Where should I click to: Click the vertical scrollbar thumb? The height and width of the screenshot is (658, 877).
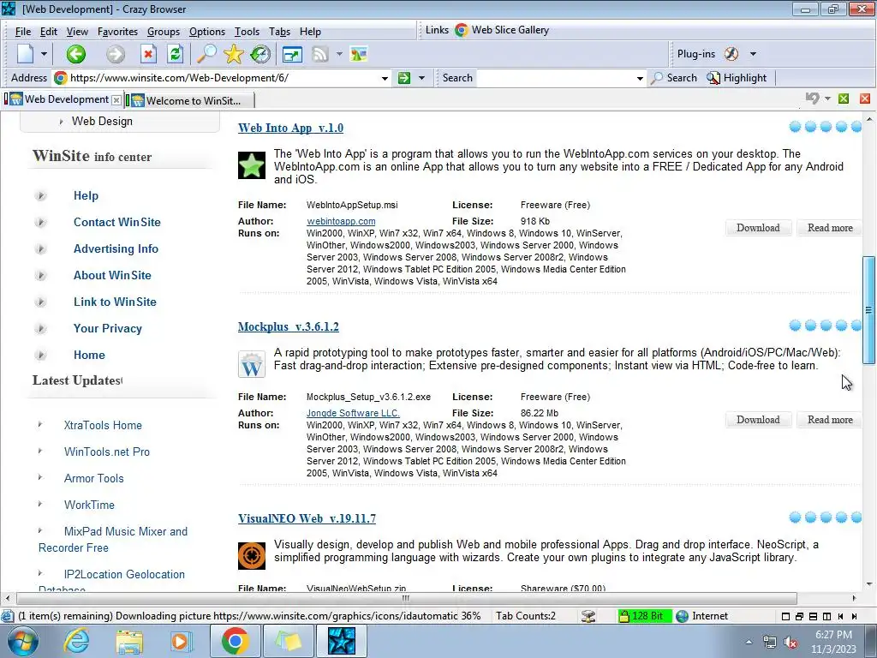(868, 309)
